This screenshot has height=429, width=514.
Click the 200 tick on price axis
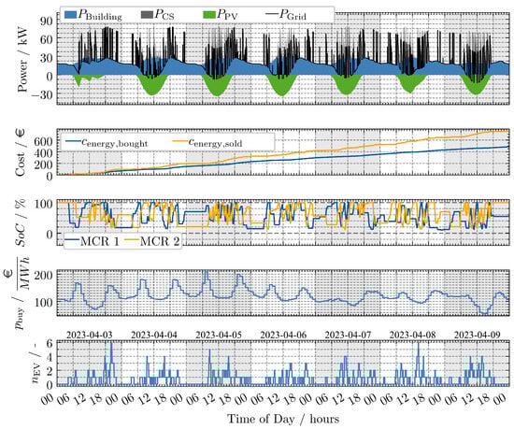pyautogui.click(x=44, y=275)
